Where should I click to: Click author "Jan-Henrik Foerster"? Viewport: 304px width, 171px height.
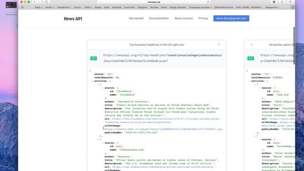coord(133,102)
